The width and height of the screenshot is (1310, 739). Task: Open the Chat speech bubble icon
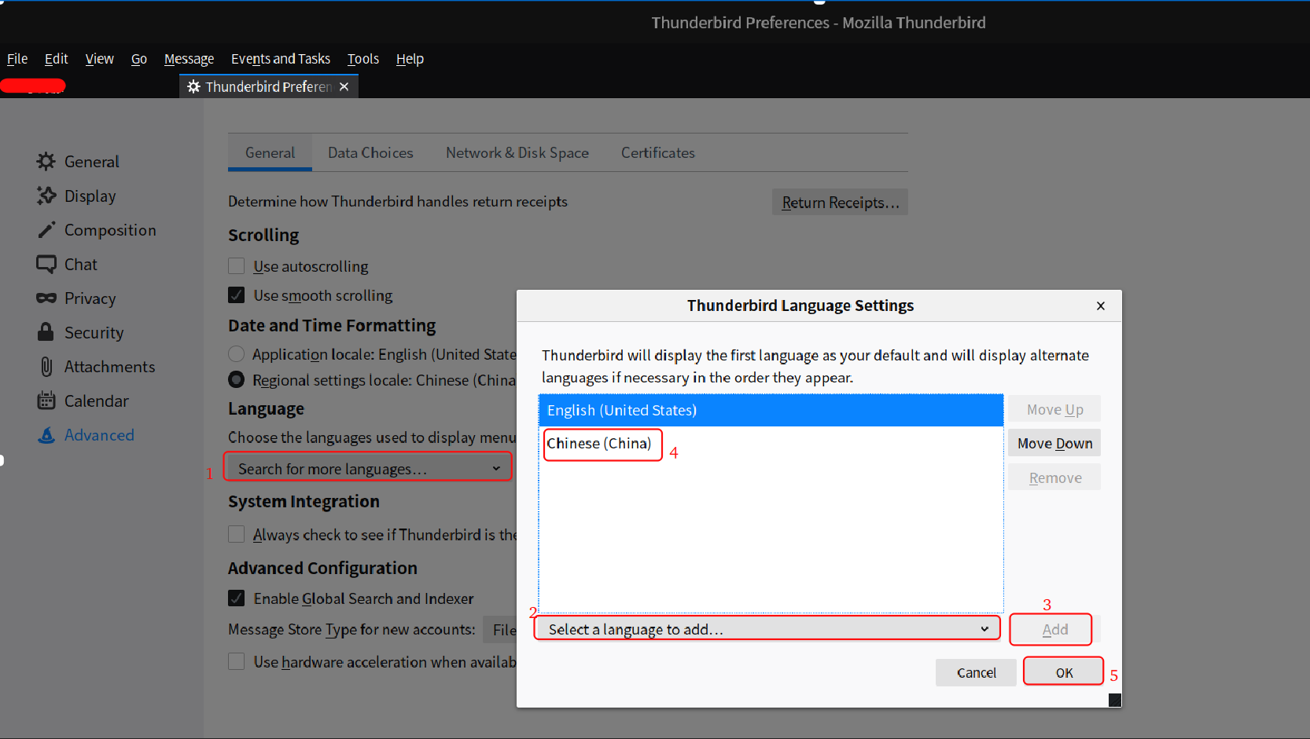pos(46,264)
